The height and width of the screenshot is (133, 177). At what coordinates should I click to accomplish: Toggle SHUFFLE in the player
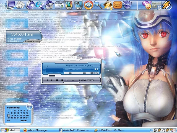tap(82, 80)
